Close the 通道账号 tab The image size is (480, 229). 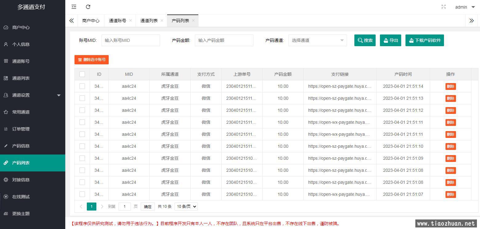pos(131,21)
